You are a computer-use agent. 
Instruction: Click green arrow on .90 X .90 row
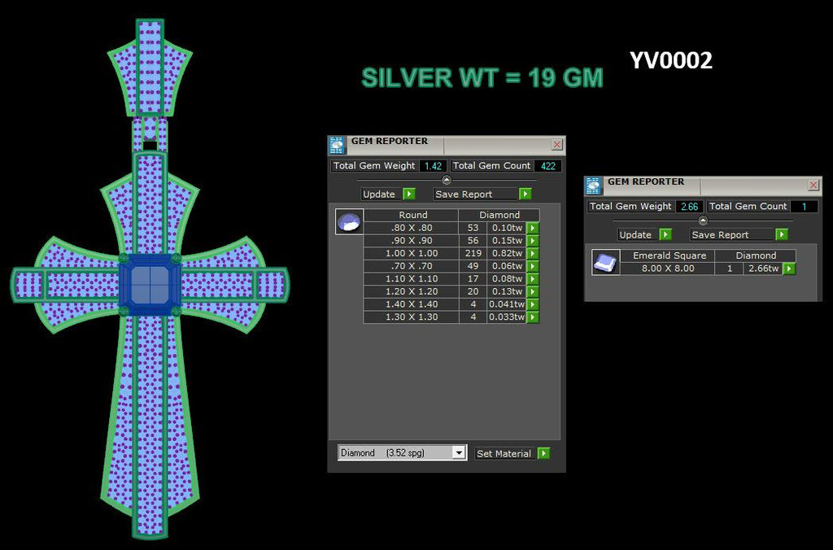(x=533, y=241)
